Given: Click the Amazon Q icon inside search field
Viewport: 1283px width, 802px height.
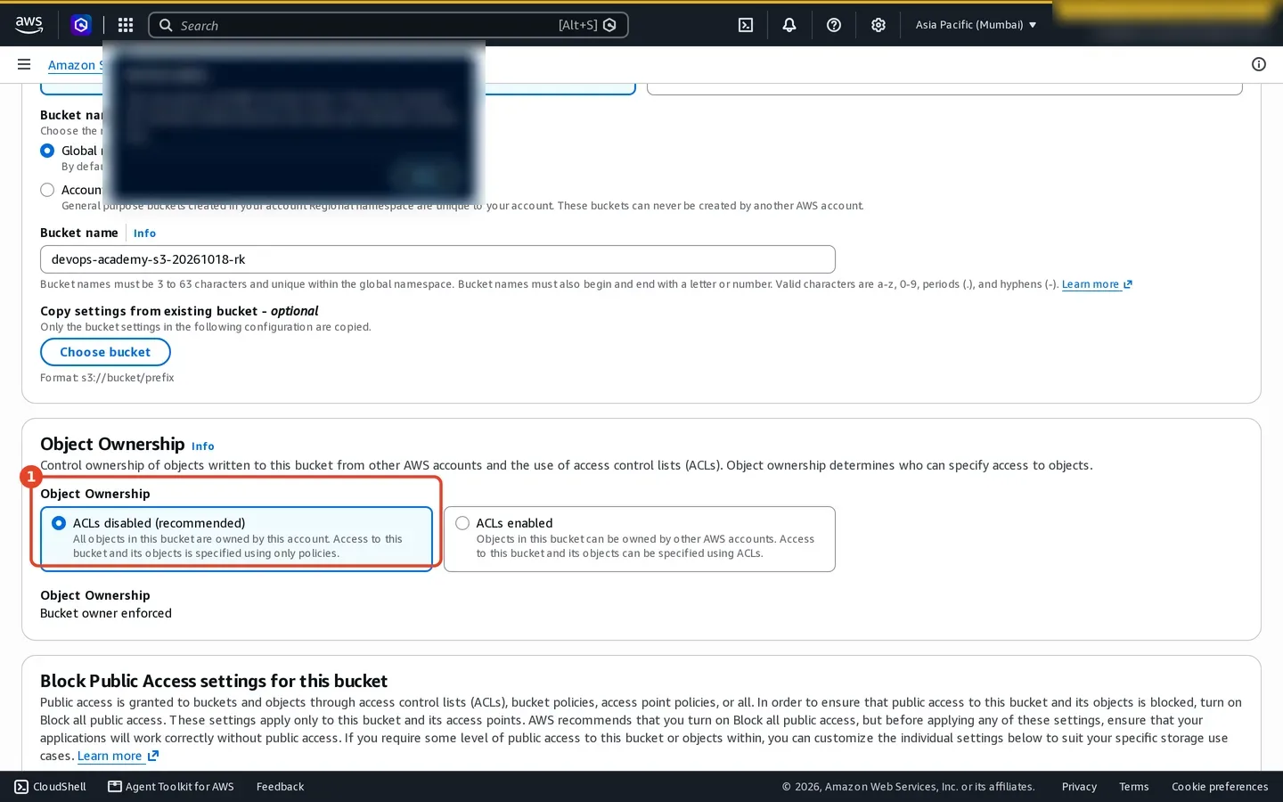Looking at the screenshot, I should [x=609, y=25].
